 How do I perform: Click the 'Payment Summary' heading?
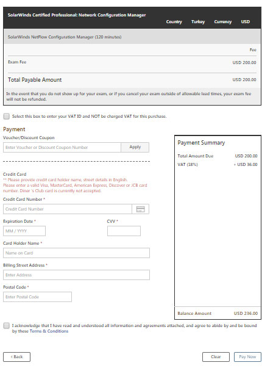[201, 143]
